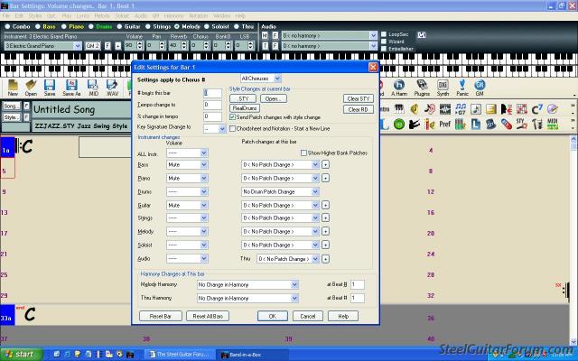Click the guitar fretboard grid icon
This screenshot has height=361, width=578.
click(522, 108)
